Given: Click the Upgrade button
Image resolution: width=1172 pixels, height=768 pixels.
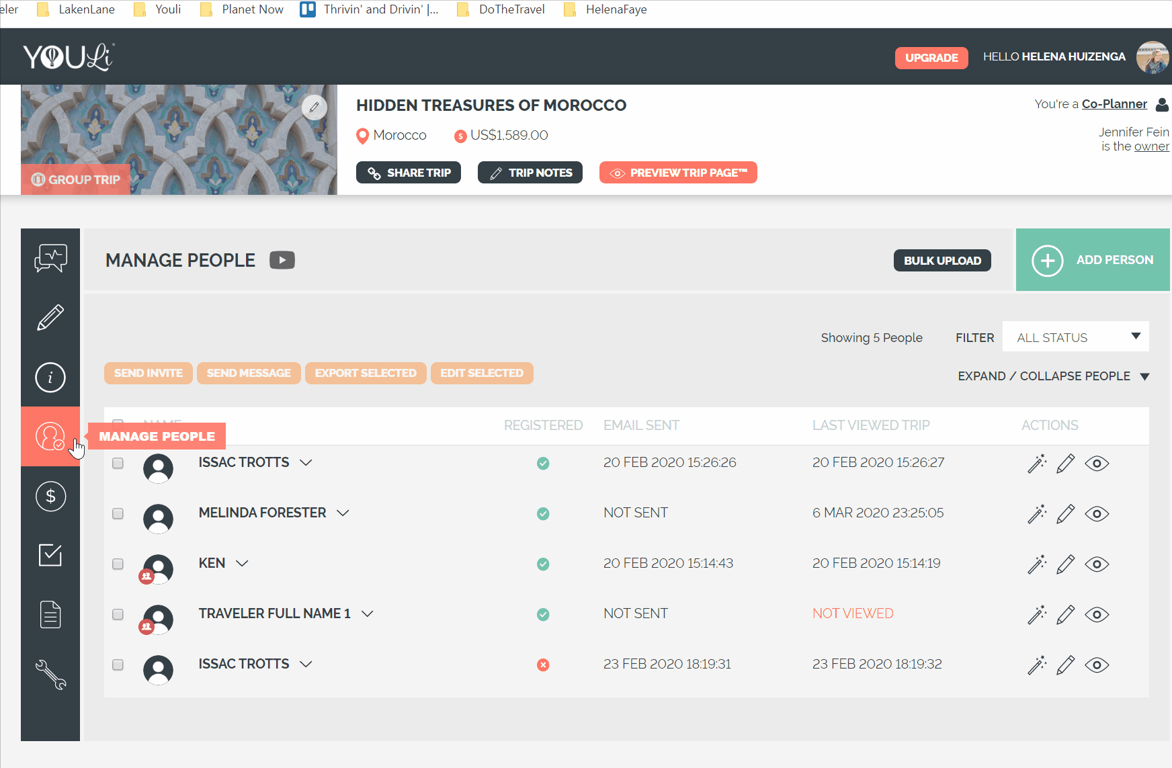Looking at the screenshot, I should click(x=931, y=58).
